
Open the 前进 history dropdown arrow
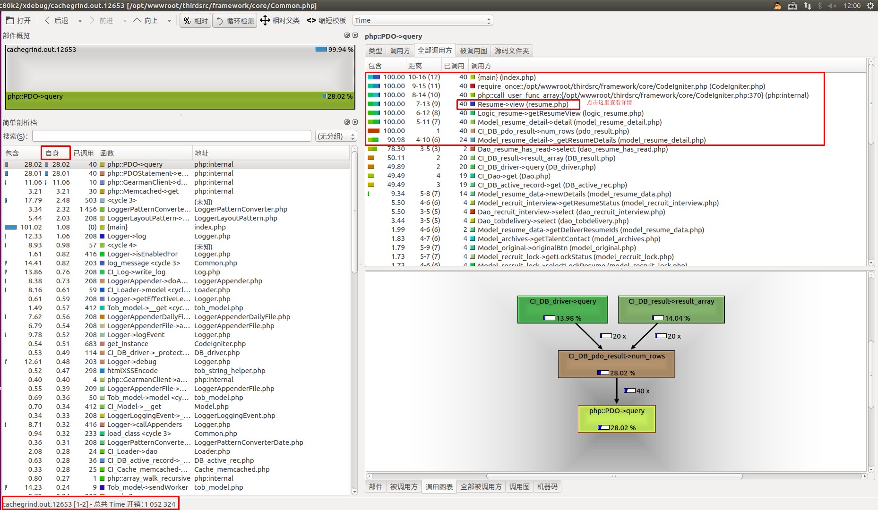pyautogui.click(x=125, y=21)
